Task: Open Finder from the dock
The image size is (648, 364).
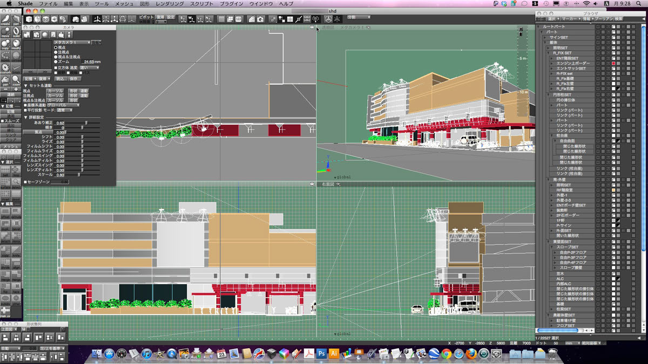Action: (x=97, y=354)
